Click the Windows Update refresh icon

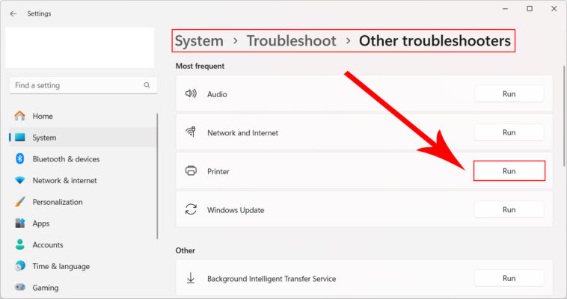coord(191,209)
